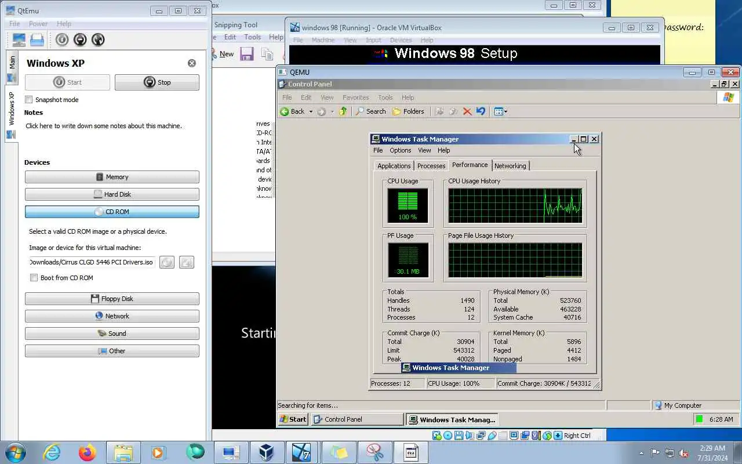Click the XP Start button in the QEMU guest
Image resolution: width=742 pixels, height=464 pixels.
click(x=293, y=419)
